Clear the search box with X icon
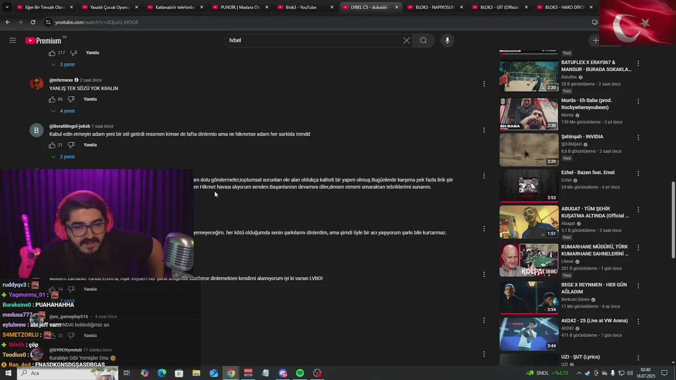Screen dimensions: 676x380 [x=407, y=41]
